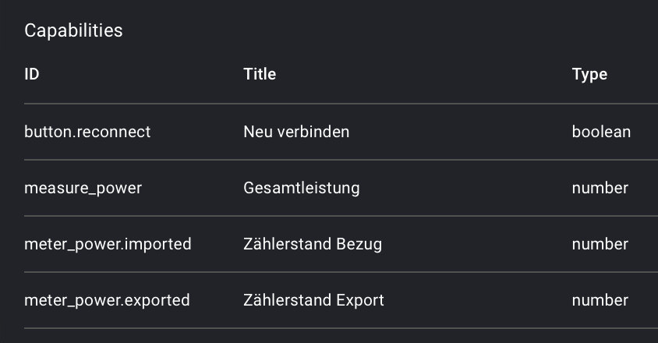Select the measure_power capability ID
This screenshot has width=658, height=343.
click(83, 188)
